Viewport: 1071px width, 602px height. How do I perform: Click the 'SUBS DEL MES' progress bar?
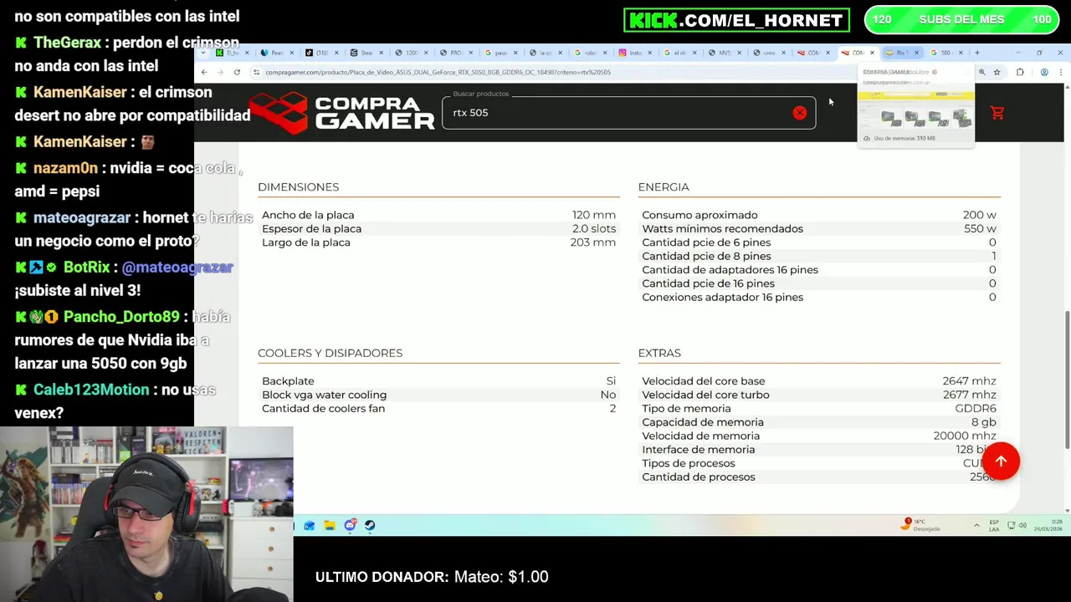(x=961, y=20)
